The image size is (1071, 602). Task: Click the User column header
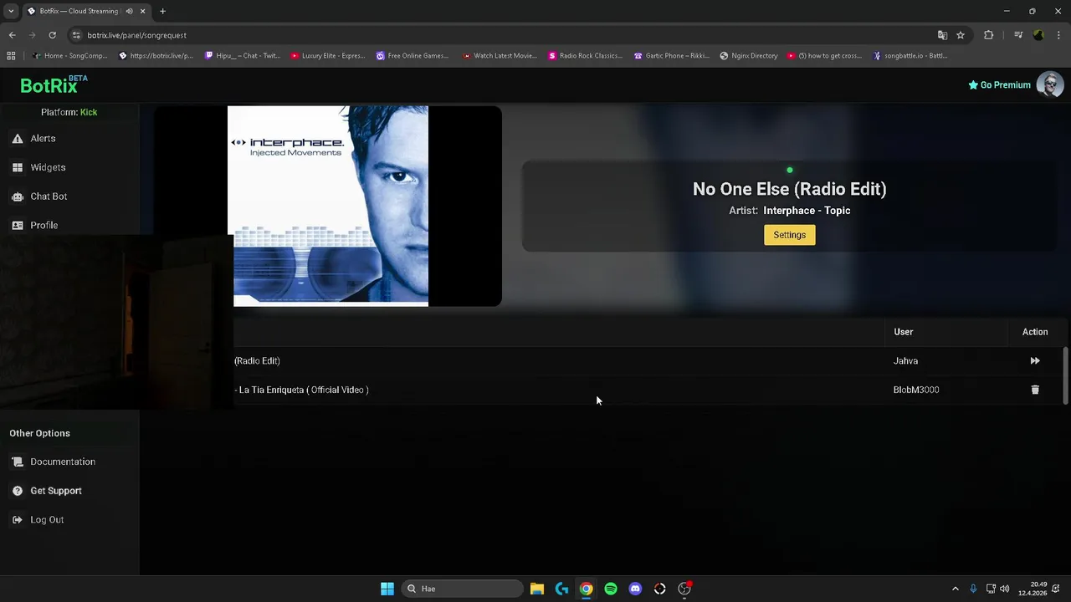[903, 332]
